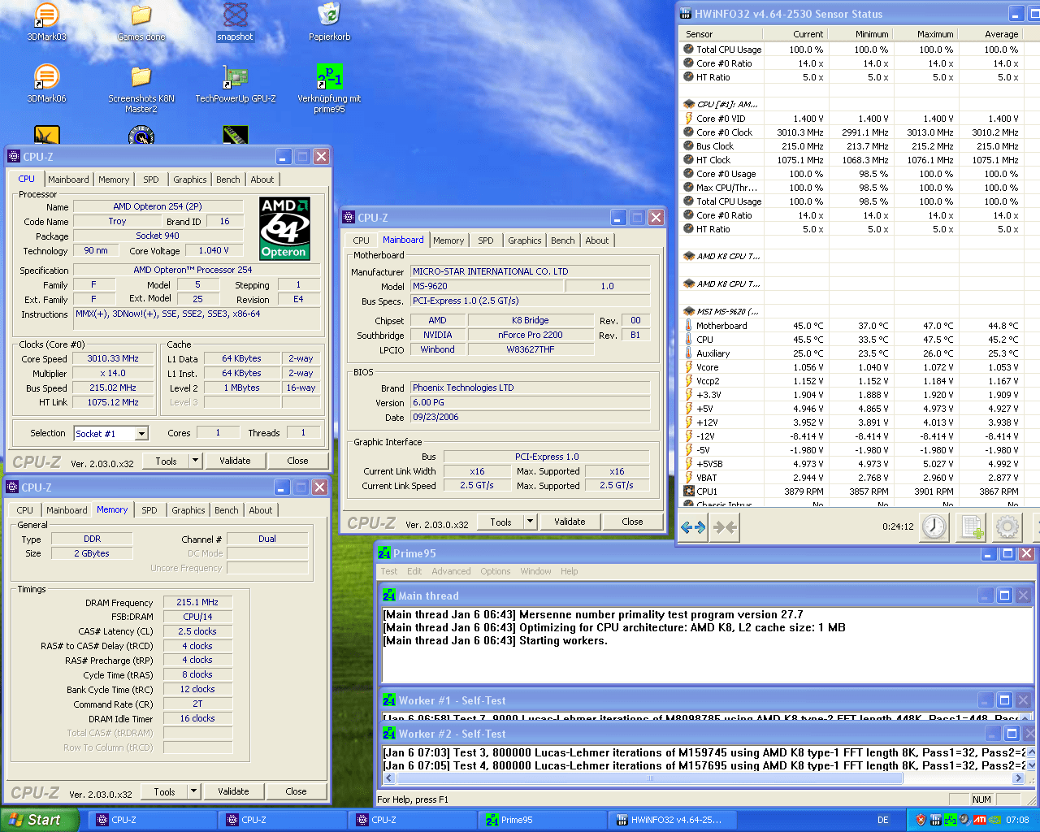Click the security shield tray icon
Image resolution: width=1040 pixels, height=832 pixels.
point(921,820)
